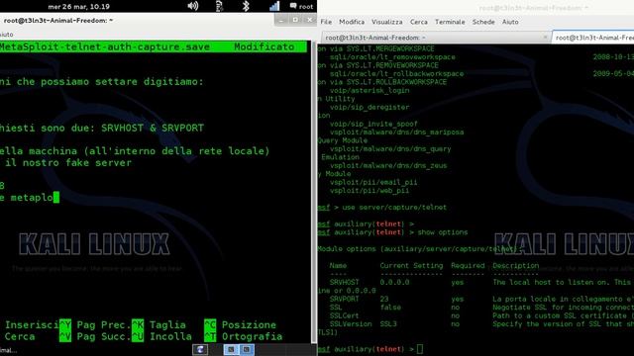Click the Bluetooth icon in top panel
This screenshot has width=634, height=356.
246,6
